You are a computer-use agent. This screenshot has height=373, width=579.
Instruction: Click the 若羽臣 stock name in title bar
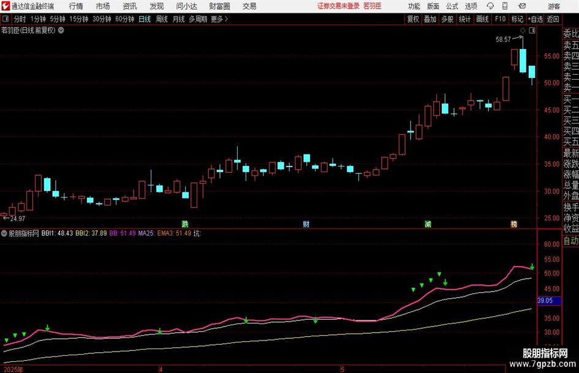[x=372, y=6]
